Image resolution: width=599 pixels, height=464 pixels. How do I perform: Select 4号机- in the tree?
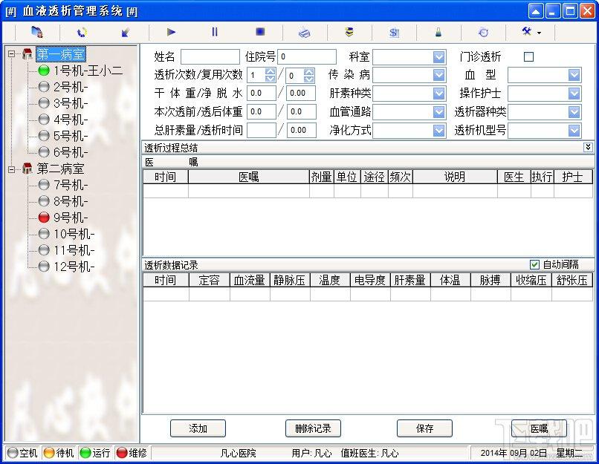71,120
